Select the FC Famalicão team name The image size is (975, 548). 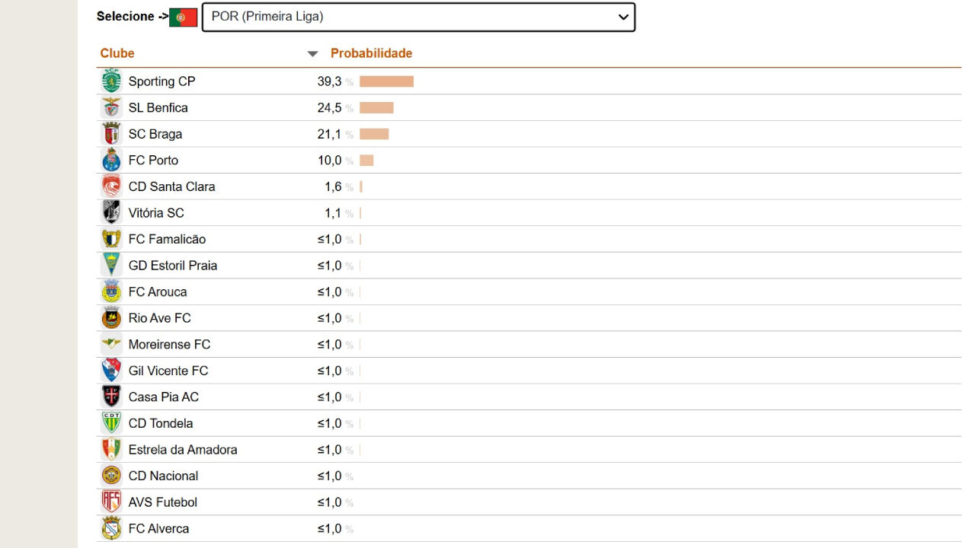point(168,238)
